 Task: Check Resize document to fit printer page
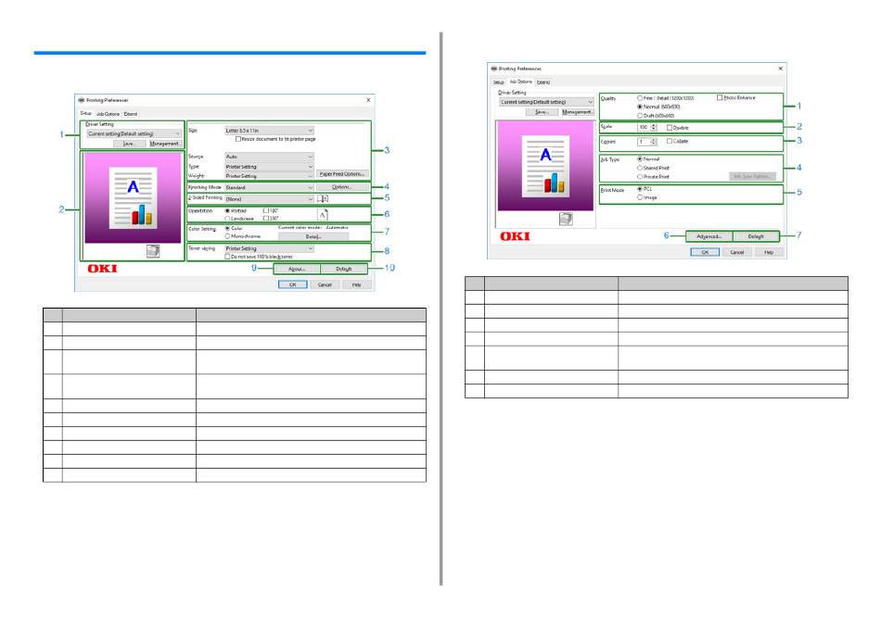click(238, 139)
